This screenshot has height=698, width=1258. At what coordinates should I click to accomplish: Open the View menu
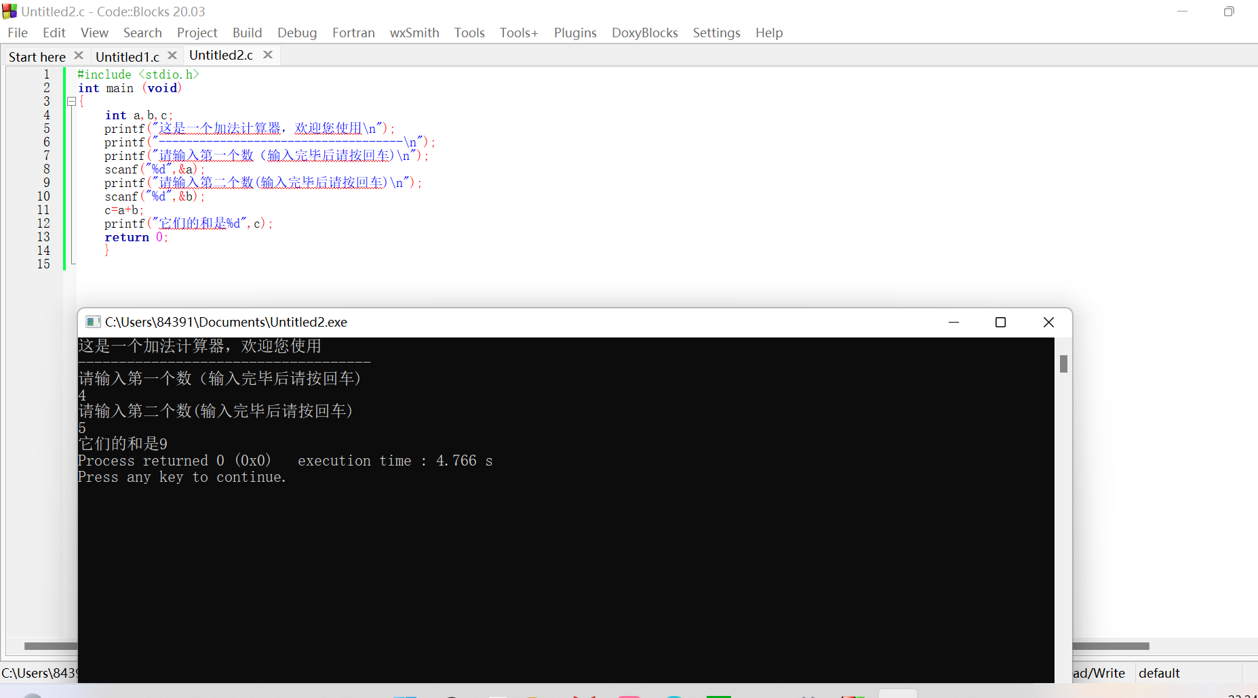94,33
